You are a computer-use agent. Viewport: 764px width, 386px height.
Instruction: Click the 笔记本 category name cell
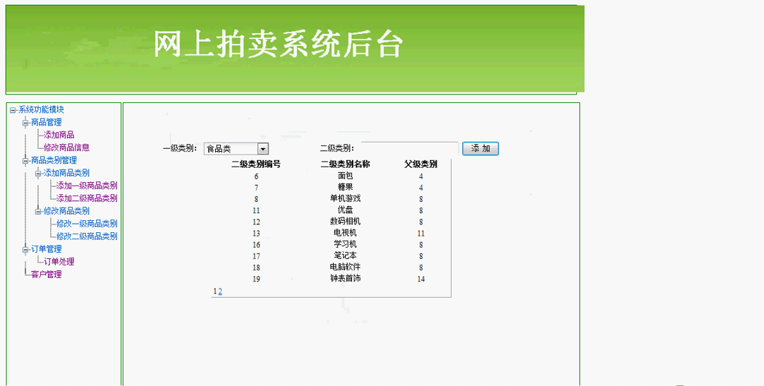pyautogui.click(x=345, y=256)
